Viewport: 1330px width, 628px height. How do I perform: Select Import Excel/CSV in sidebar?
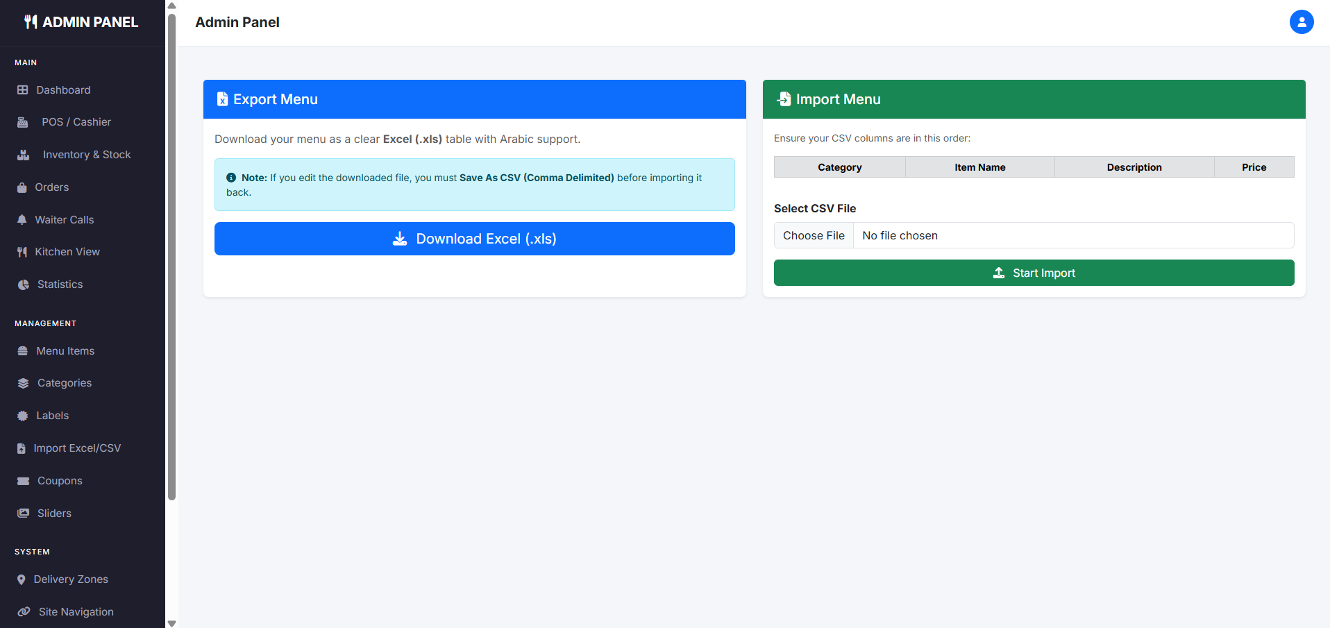(x=76, y=448)
